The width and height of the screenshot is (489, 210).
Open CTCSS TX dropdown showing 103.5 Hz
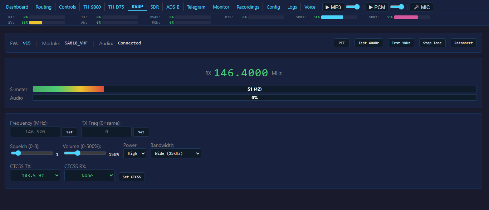(35, 176)
